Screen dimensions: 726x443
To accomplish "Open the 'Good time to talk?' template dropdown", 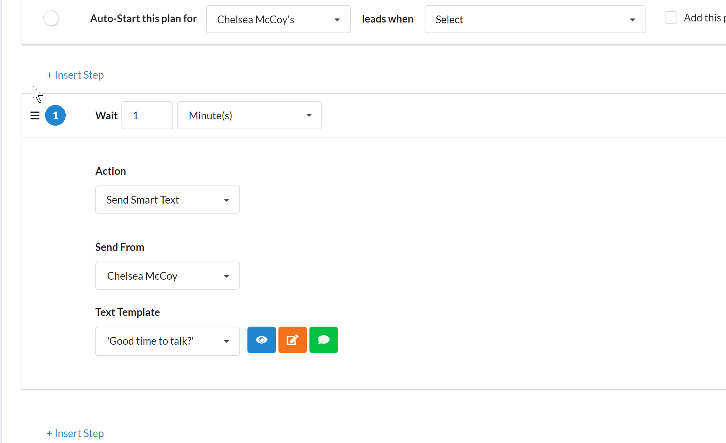I will [x=167, y=341].
